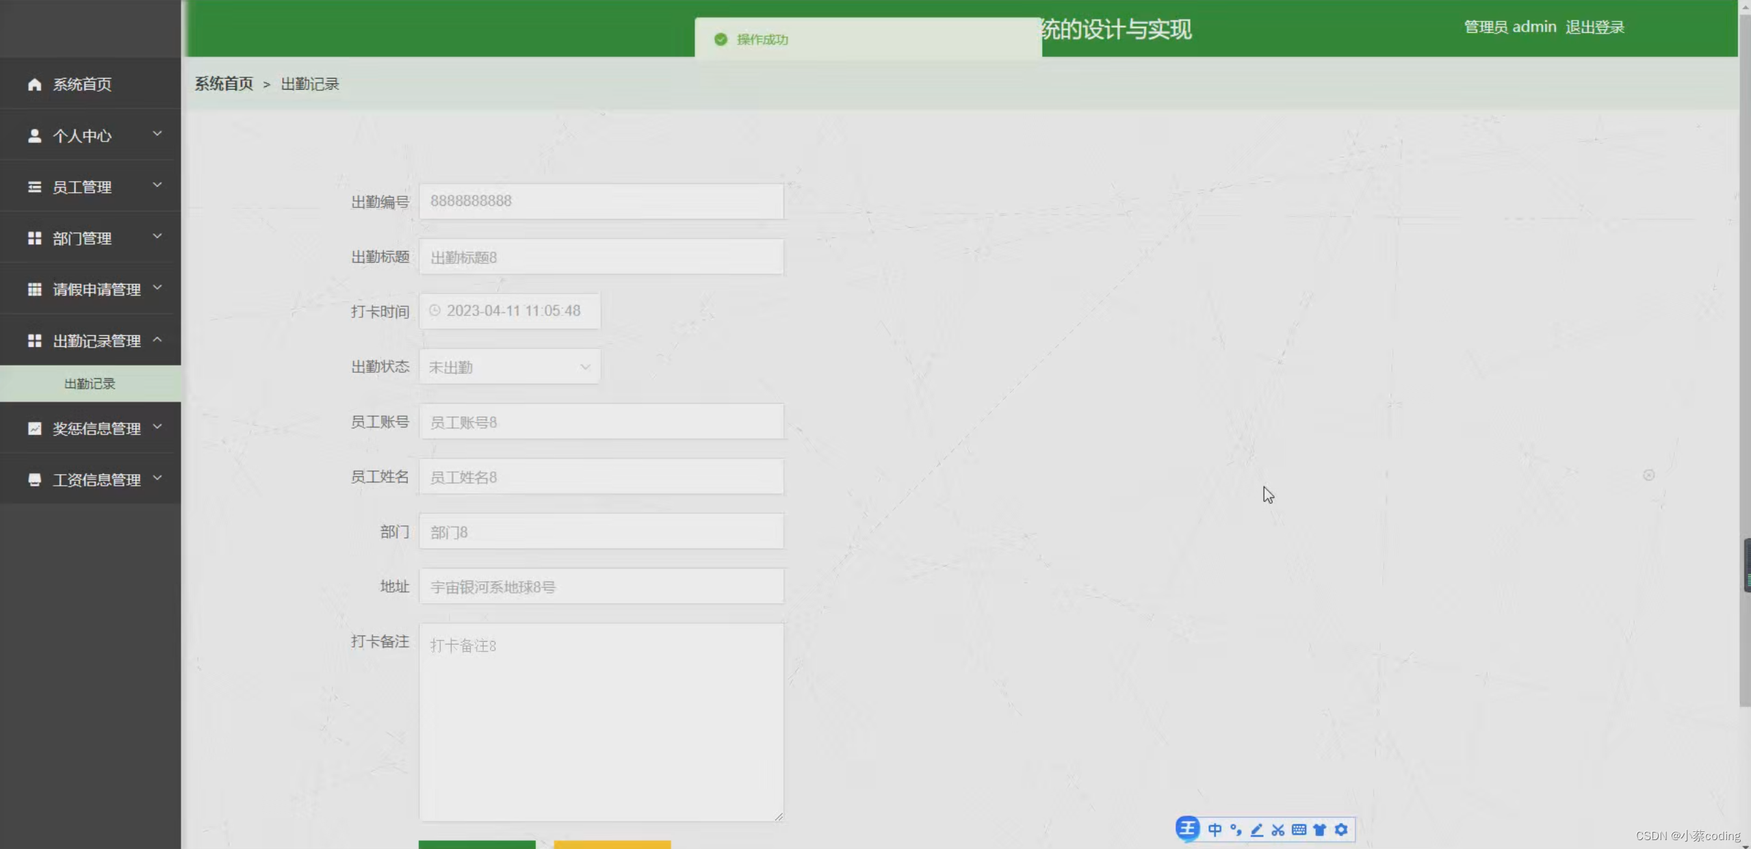Click the scissors icon in IME toolbar
1751x849 pixels.
[1277, 830]
